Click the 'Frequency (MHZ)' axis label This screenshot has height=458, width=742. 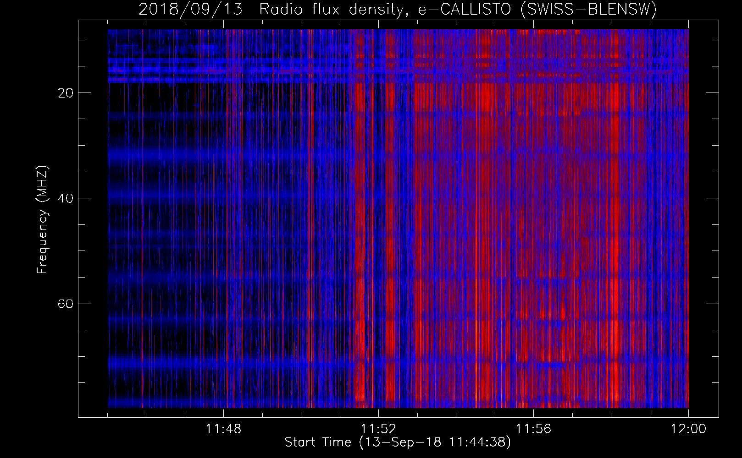[42, 220]
